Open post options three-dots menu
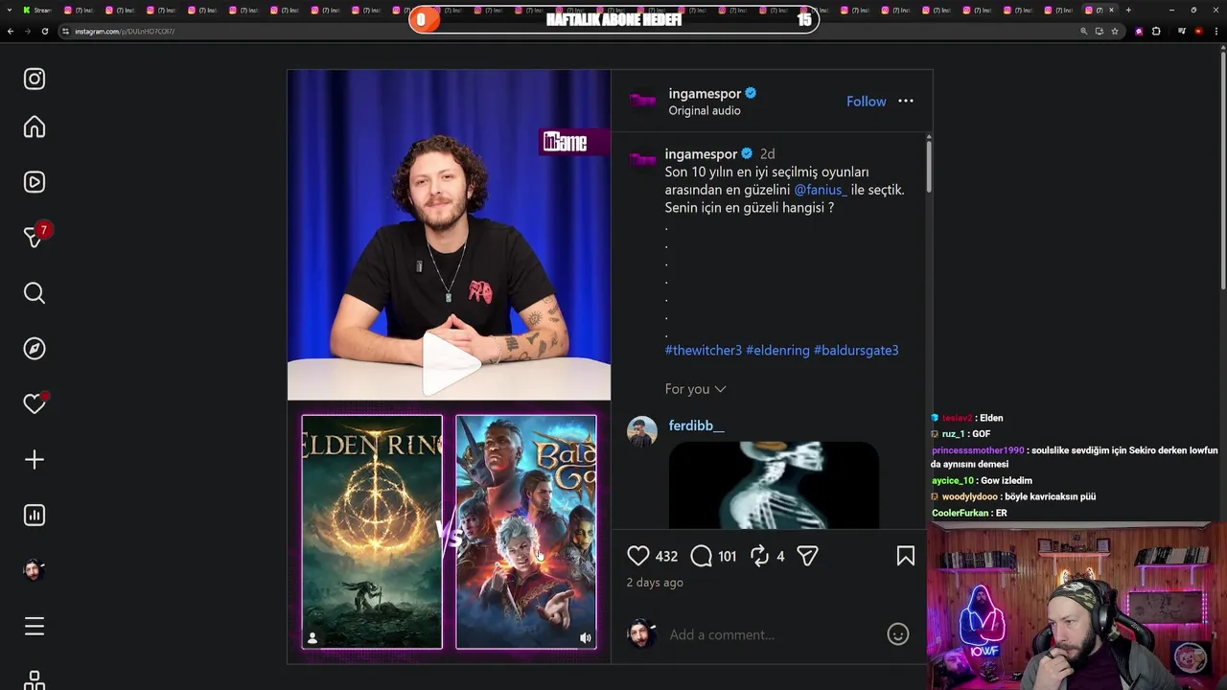1227x690 pixels. pos(906,101)
